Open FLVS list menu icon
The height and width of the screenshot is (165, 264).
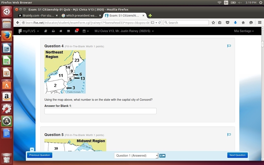68,31
